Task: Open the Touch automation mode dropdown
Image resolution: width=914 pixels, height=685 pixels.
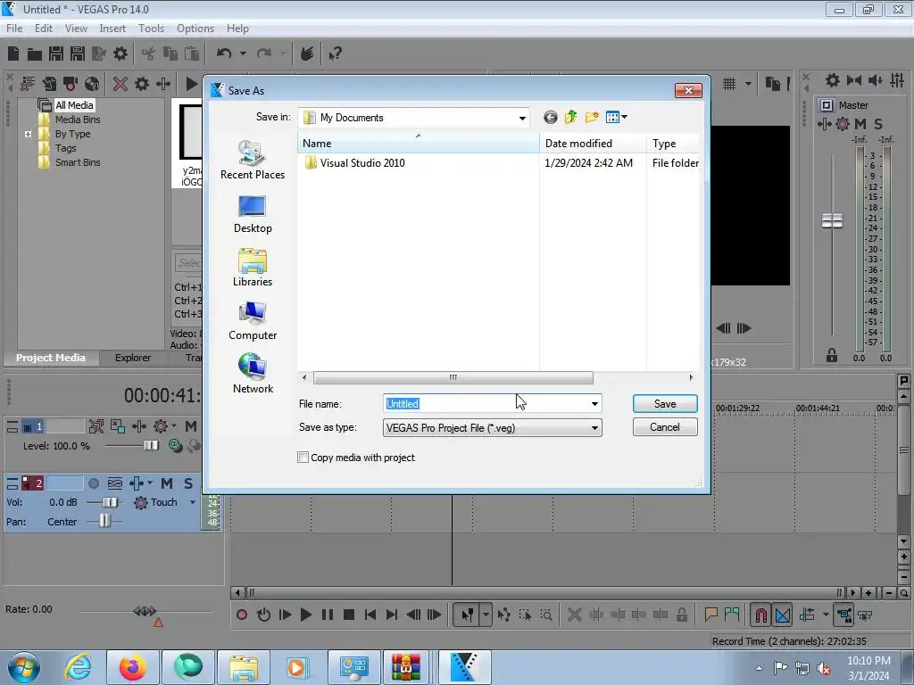Action: pyautogui.click(x=193, y=502)
